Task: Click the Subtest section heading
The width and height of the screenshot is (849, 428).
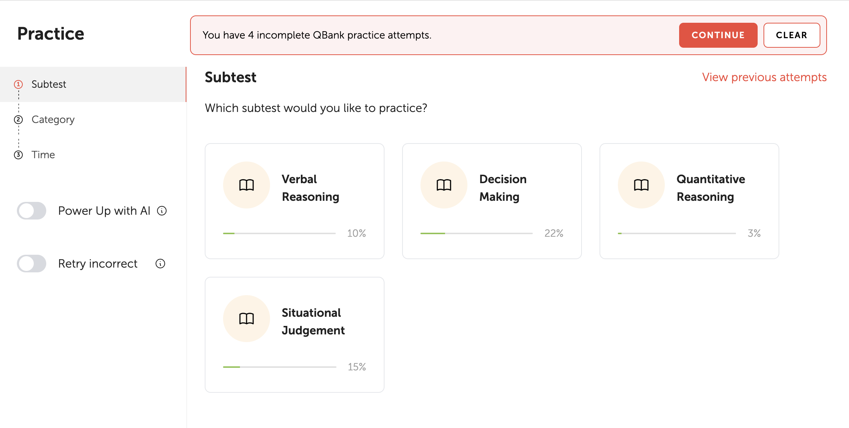Action: [x=231, y=77]
